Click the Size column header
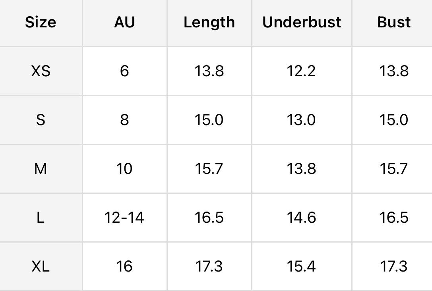Viewport: 432px width, 291px height. pyautogui.click(x=41, y=22)
